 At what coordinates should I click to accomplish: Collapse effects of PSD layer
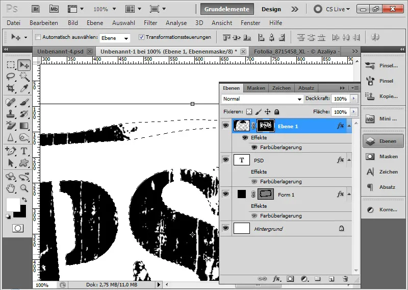coord(349,160)
